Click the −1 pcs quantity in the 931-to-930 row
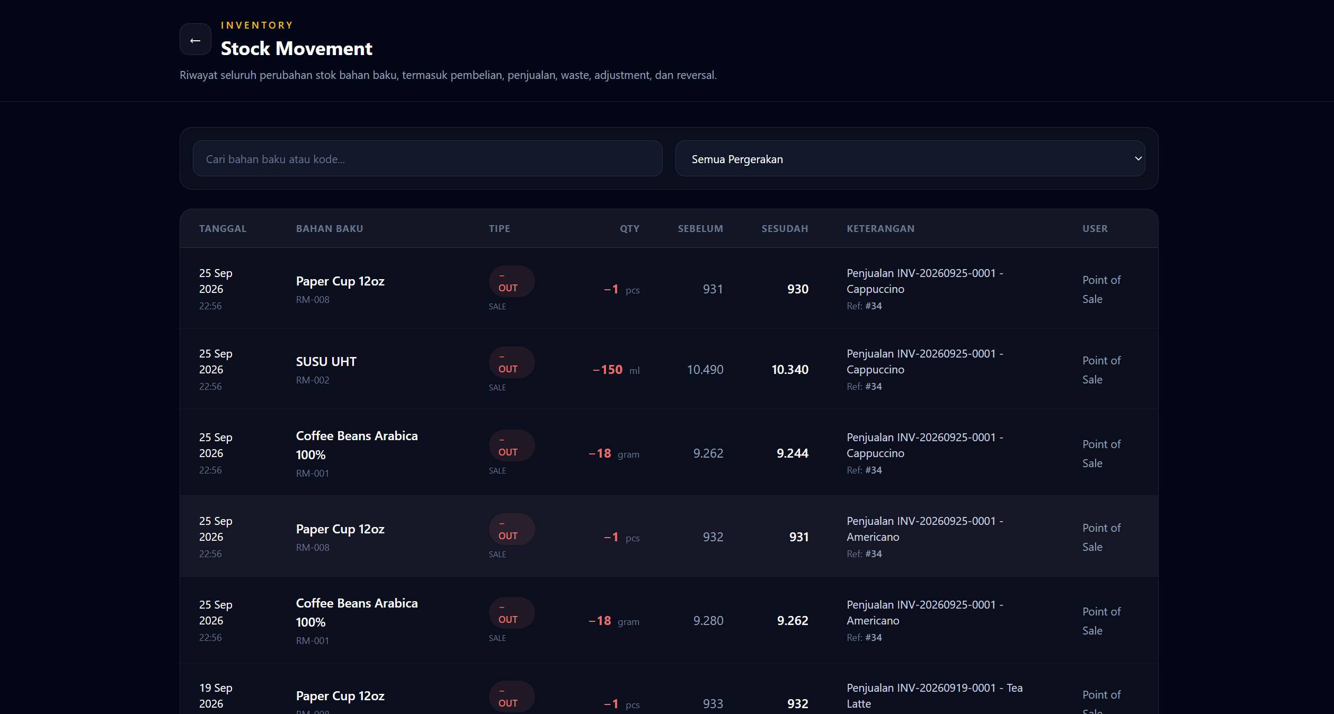Image resolution: width=1334 pixels, height=714 pixels. 621,289
